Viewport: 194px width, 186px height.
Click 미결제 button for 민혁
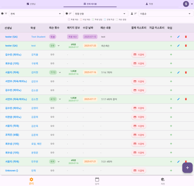coord(139,171)
